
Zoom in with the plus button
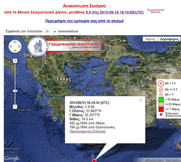[x=15, y=61]
